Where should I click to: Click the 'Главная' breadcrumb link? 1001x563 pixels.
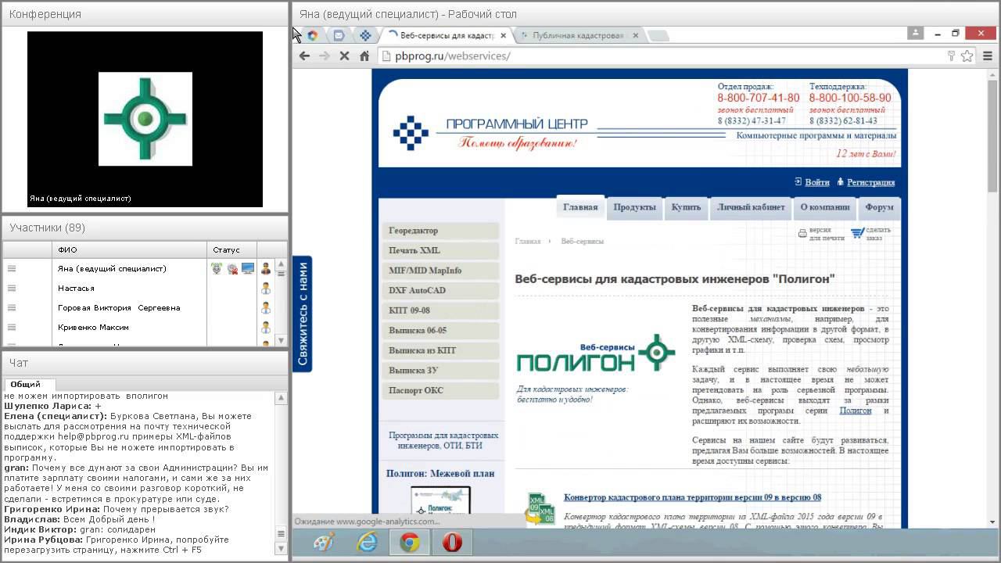(x=527, y=241)
